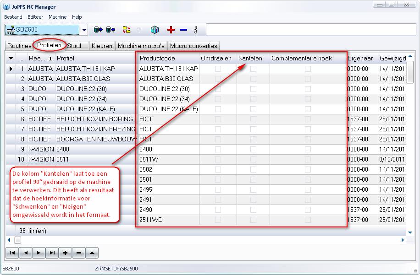Switch to the Routines tab

[x=19, y=46]
